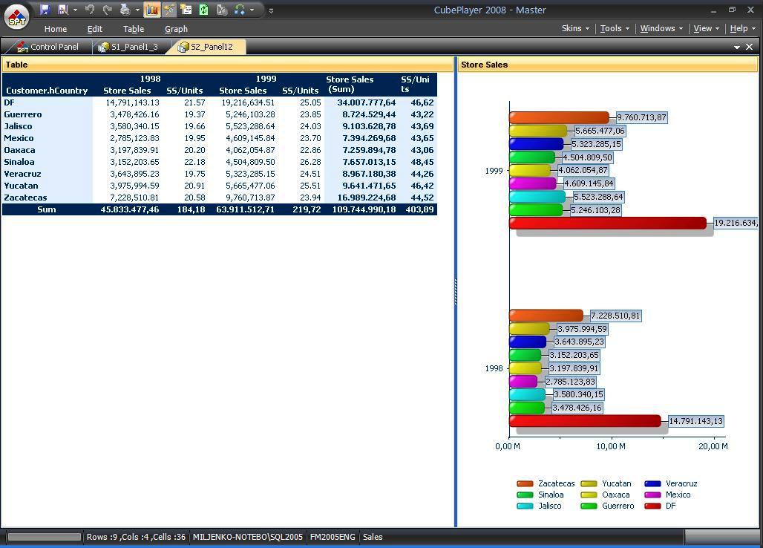Expand the quick access toolbar customize arrow
Viewport: 763px width, 548px height.
[271, 10]
